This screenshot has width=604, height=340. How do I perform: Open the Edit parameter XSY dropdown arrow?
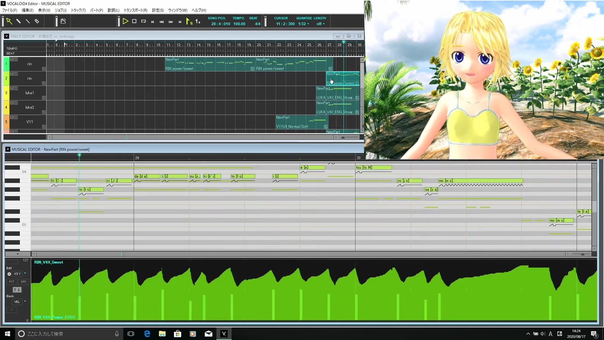25,274
